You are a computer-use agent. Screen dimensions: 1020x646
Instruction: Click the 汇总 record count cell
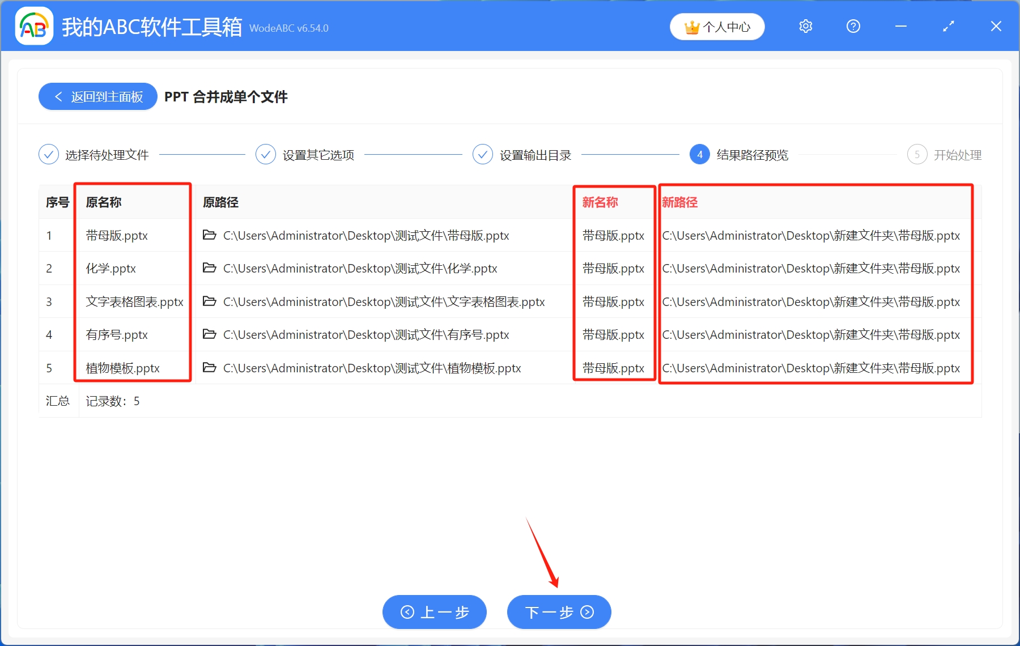(x=113, y=401)
